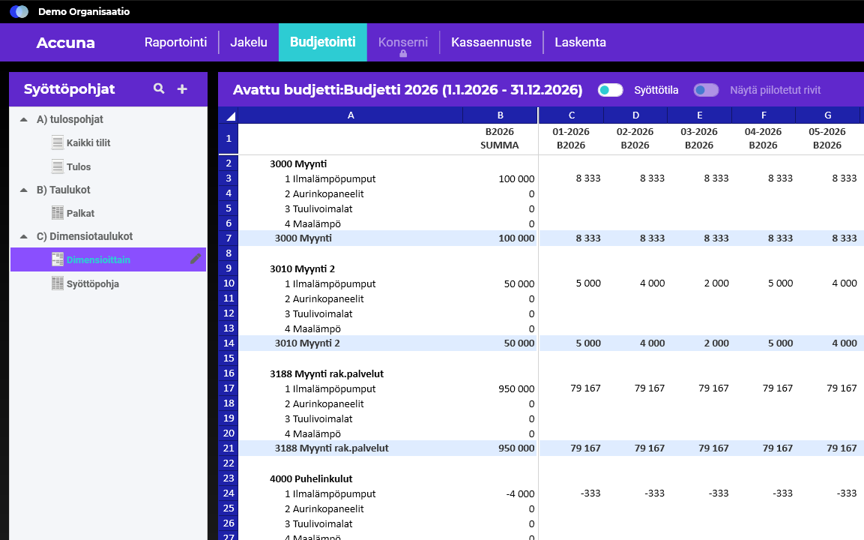Collapse the A) tulospohjat group
The height and width of the screenshot is (540, 864).
pyautogui.click(x=24, y=119)
